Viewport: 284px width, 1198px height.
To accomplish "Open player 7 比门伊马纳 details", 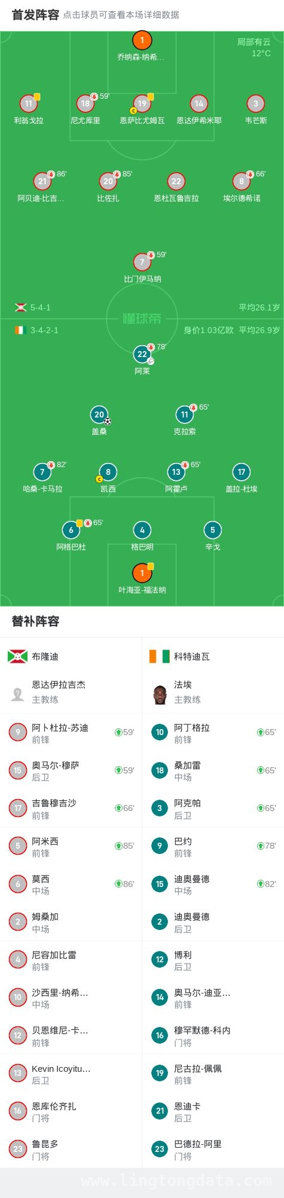I will coord(142,262).
